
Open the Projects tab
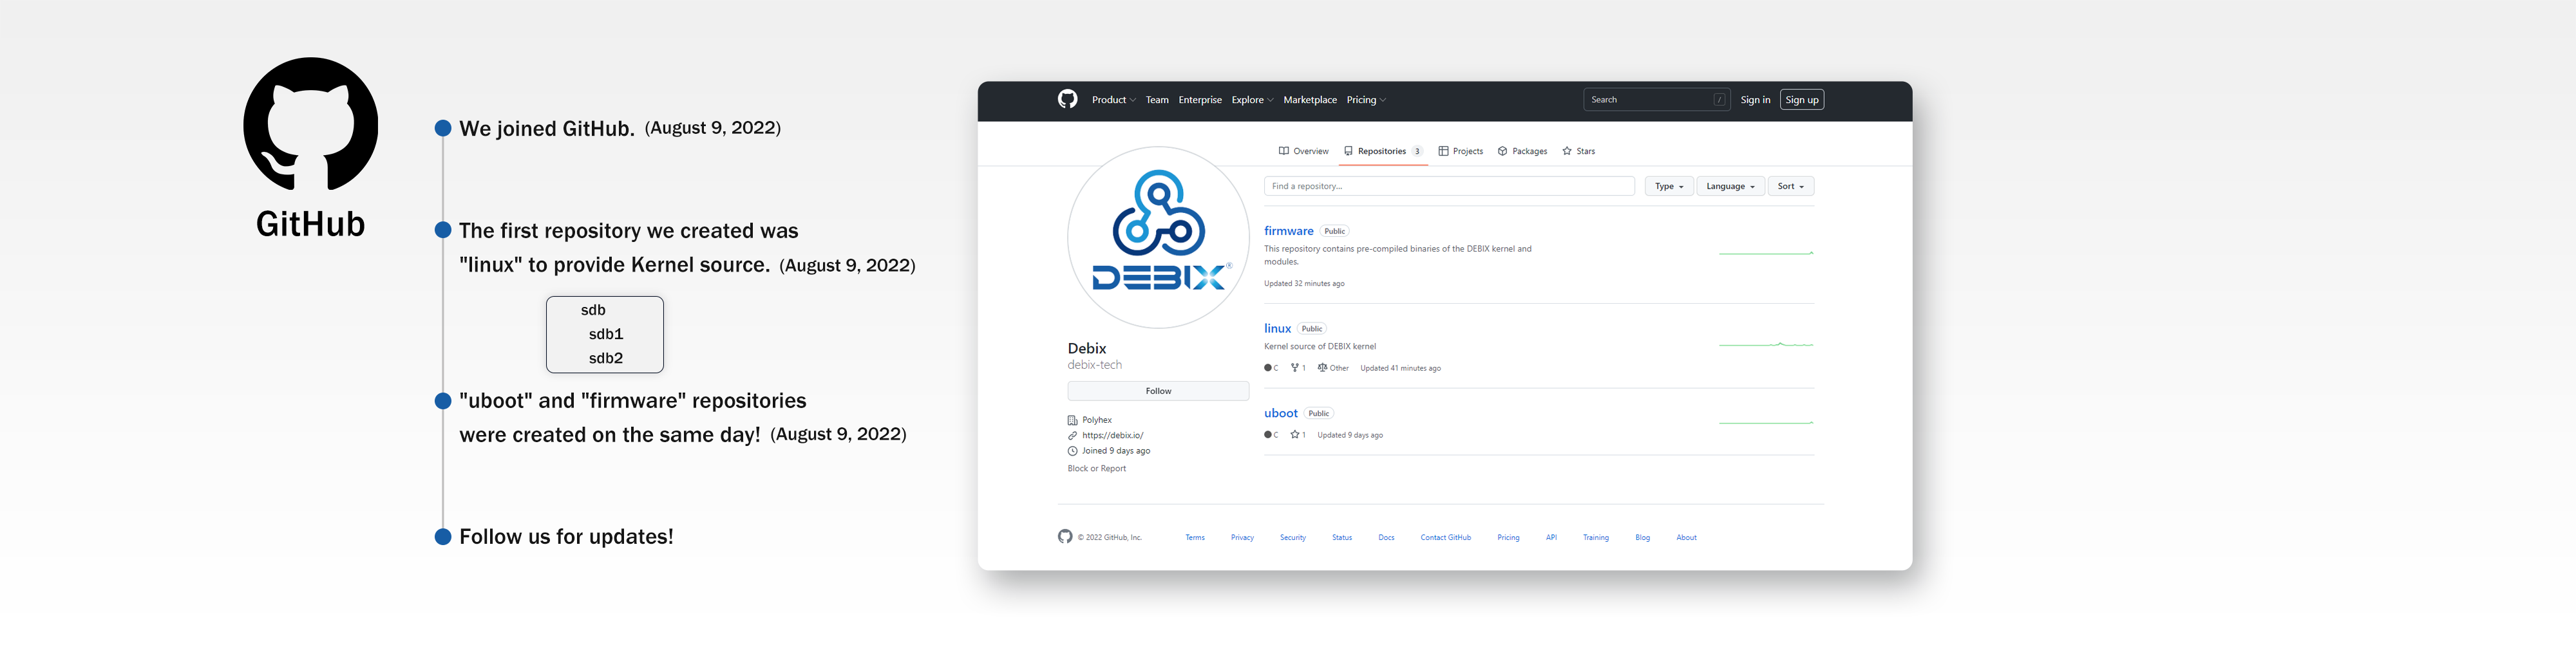click(1460, 151)
